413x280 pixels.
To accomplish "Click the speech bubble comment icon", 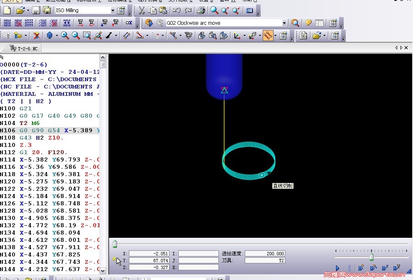I will (x=308, y=23).
